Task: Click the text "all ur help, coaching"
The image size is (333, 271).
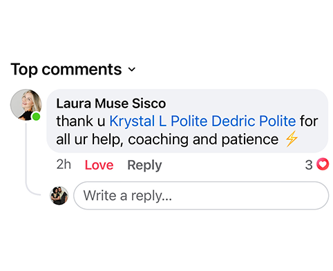Action: (x=122, y=139)
